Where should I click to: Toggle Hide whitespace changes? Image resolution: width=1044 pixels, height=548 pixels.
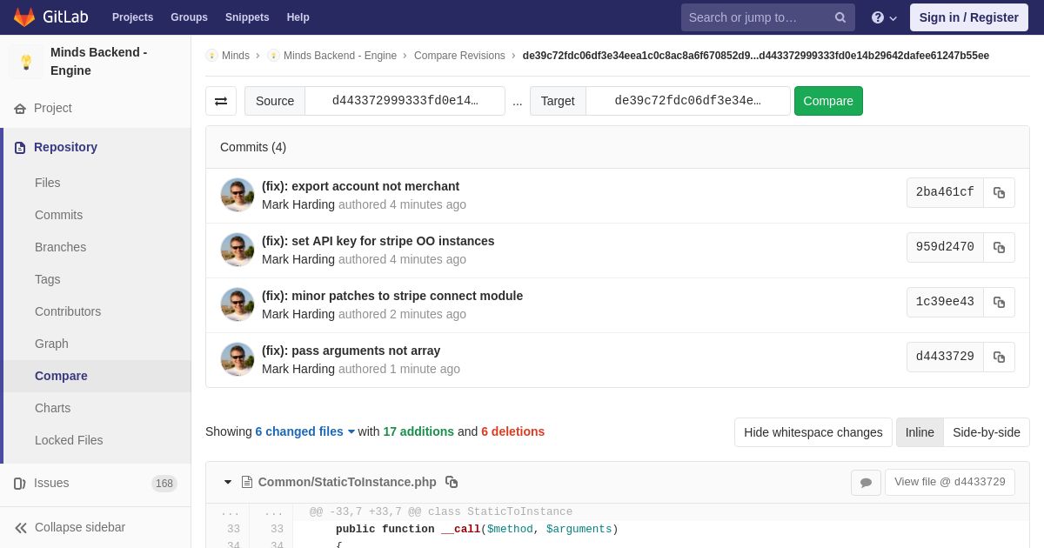click(x=813, y=432)
